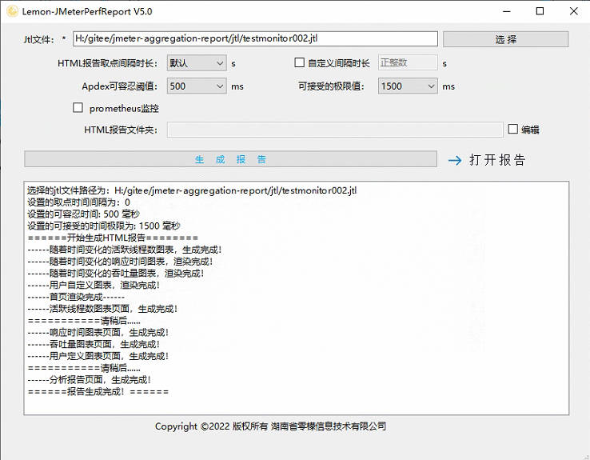
Task: Click the HTML报告文件夹 path field
Action: (x=335, y=130)
